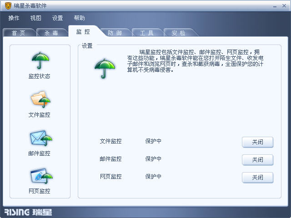Switch to the 工具 tab
The width and height of the screenshot is (291, 218).
146,33
